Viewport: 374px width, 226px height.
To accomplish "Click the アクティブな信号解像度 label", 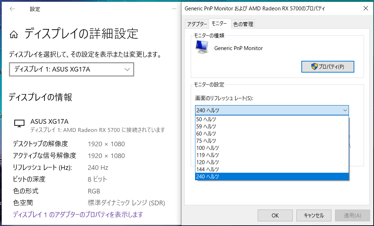I will click(44, 156).
